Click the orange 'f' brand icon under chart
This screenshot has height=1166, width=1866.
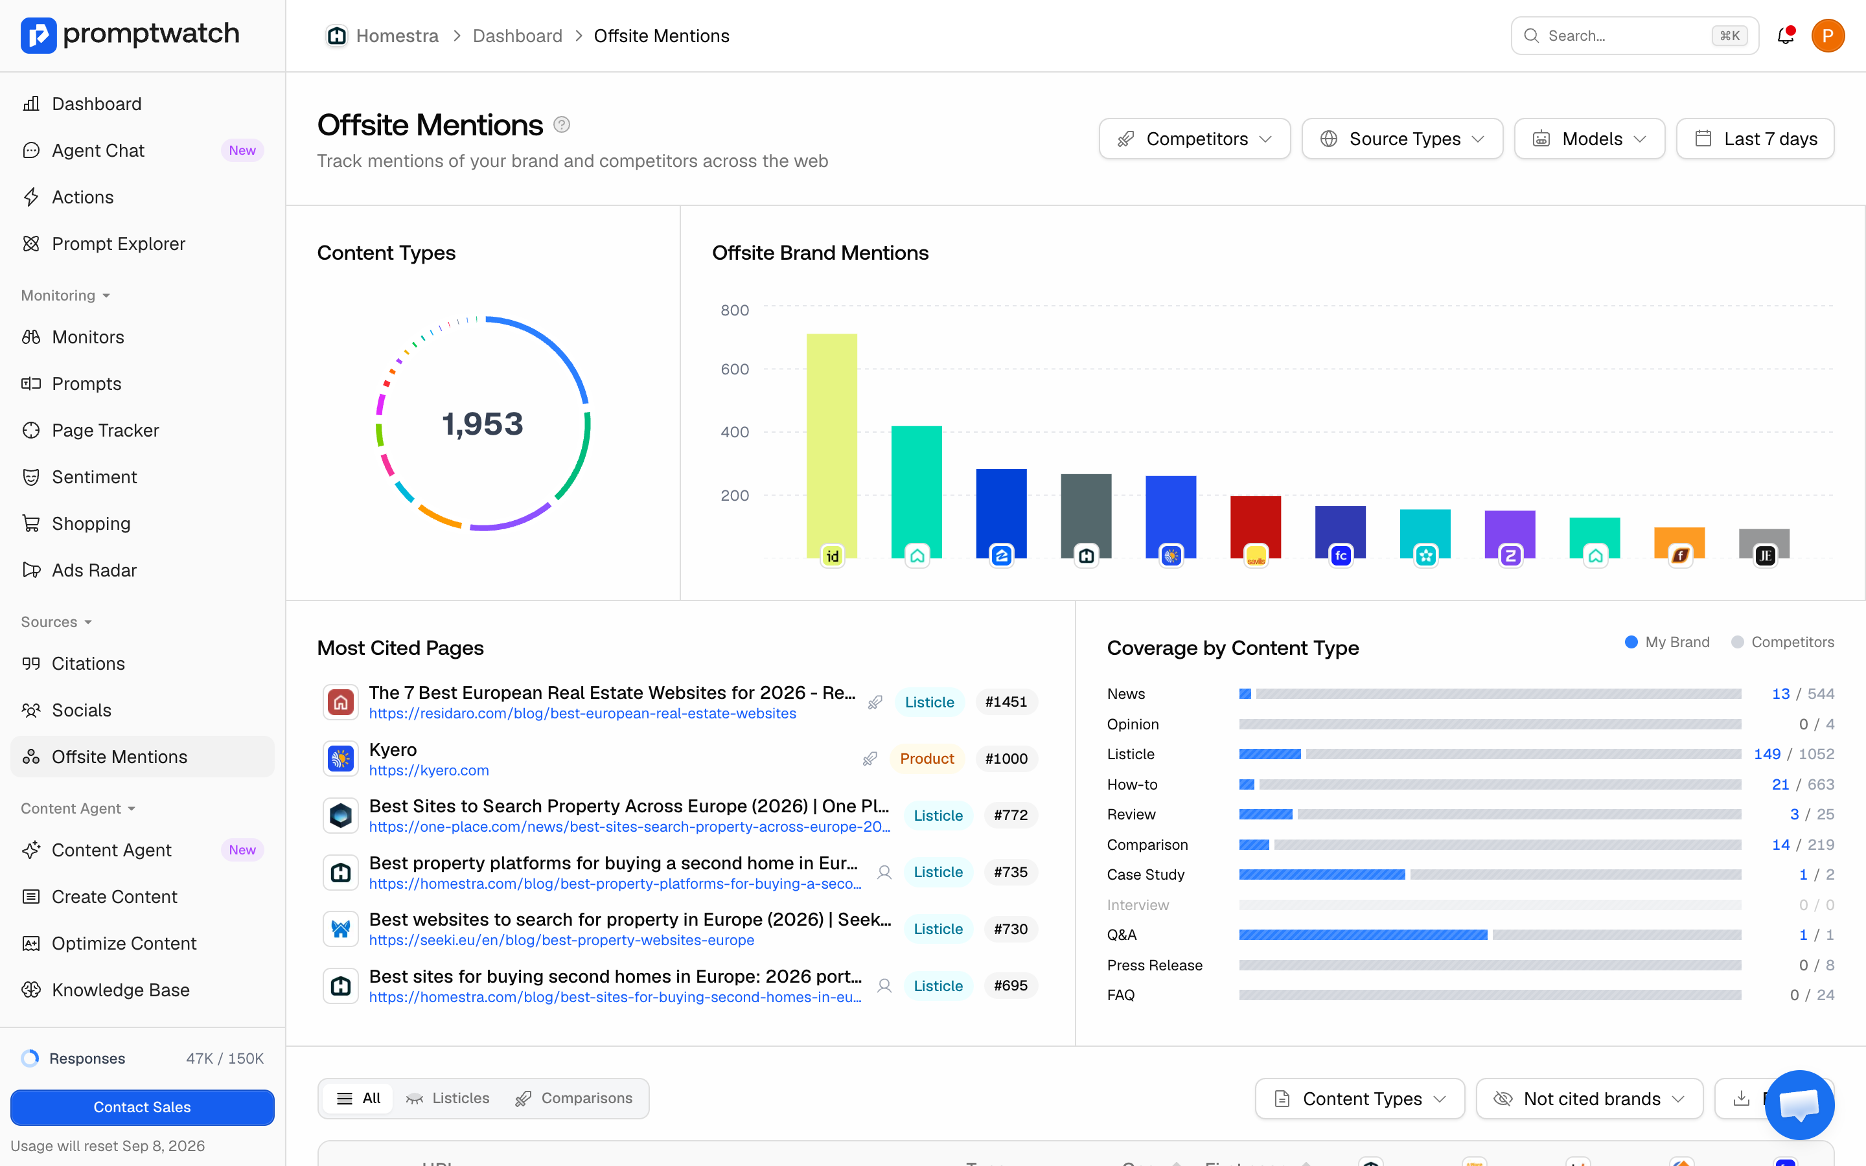[1679, 555]
